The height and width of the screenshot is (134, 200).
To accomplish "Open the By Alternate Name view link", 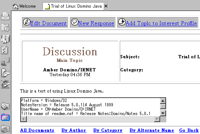I will click(x=152, y=130).
